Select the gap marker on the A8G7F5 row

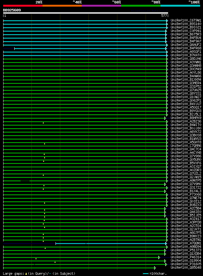point(43,234)
